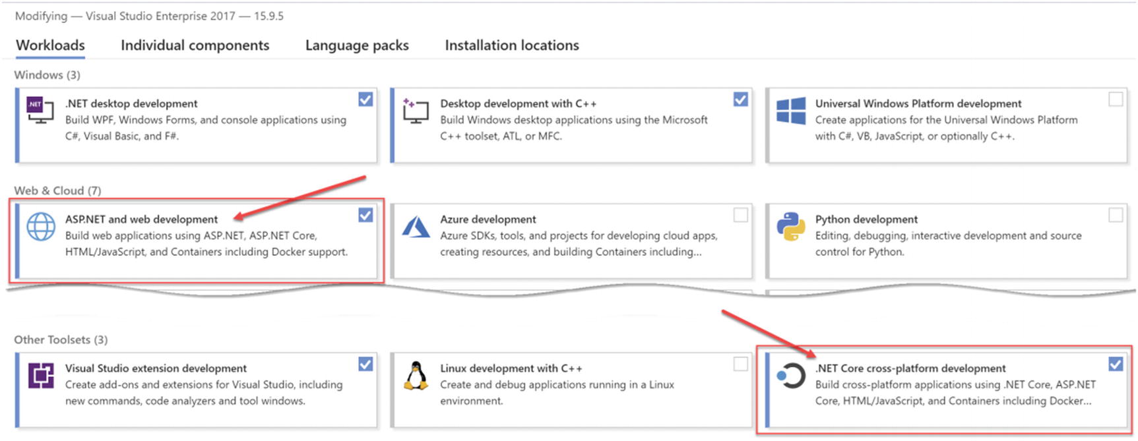Click 'Build web applications using ASP.NET' description
Screen dimensions: 1138x441
[x=206, y=244]
